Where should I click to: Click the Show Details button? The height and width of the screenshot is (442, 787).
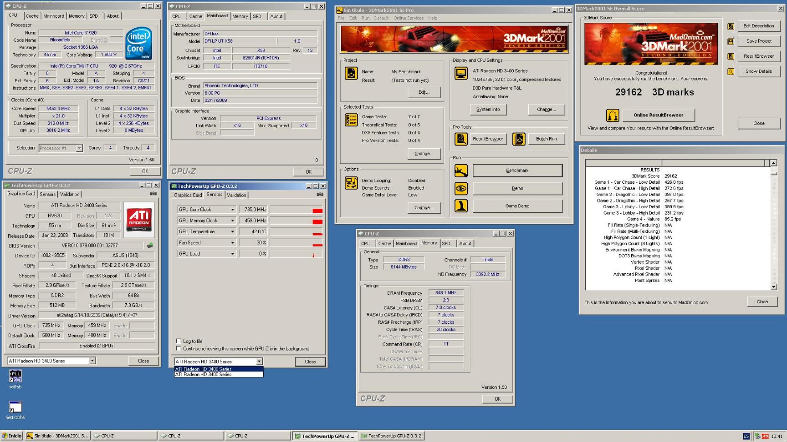point(758,71)
